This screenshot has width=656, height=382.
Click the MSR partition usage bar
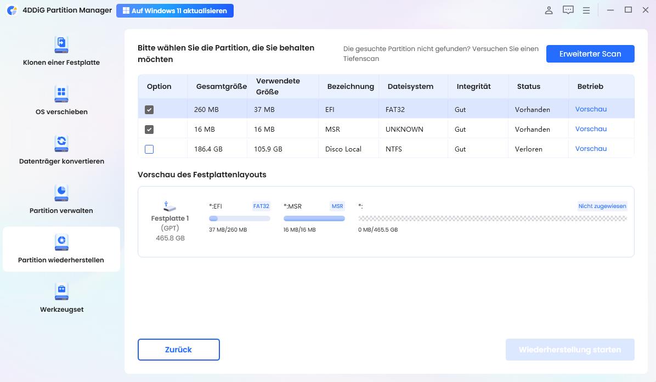[x=314, y=218]
